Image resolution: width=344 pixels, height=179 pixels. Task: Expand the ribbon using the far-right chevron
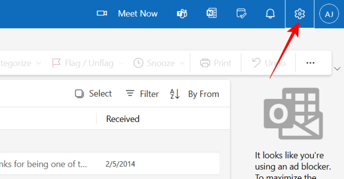pyautogui.click(x=337, y=69)
